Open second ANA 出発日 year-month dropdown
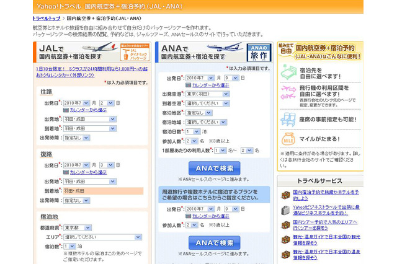Viewport: 397px width, 264px height. [x=200, y=209]
